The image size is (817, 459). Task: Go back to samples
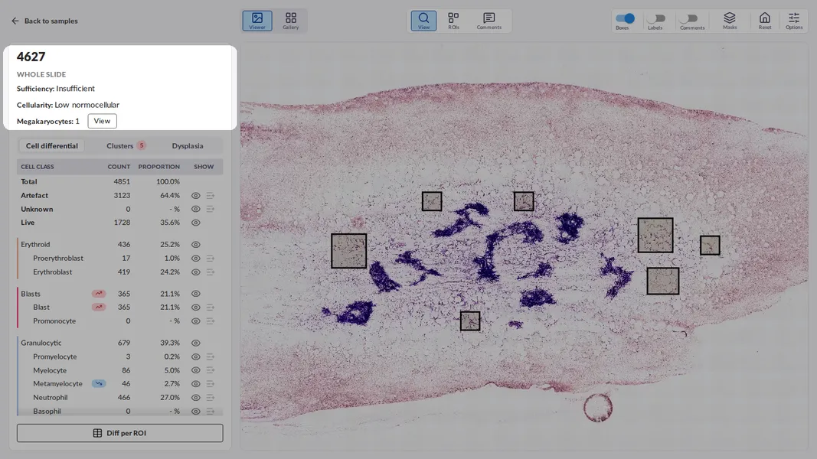[44, 21]
